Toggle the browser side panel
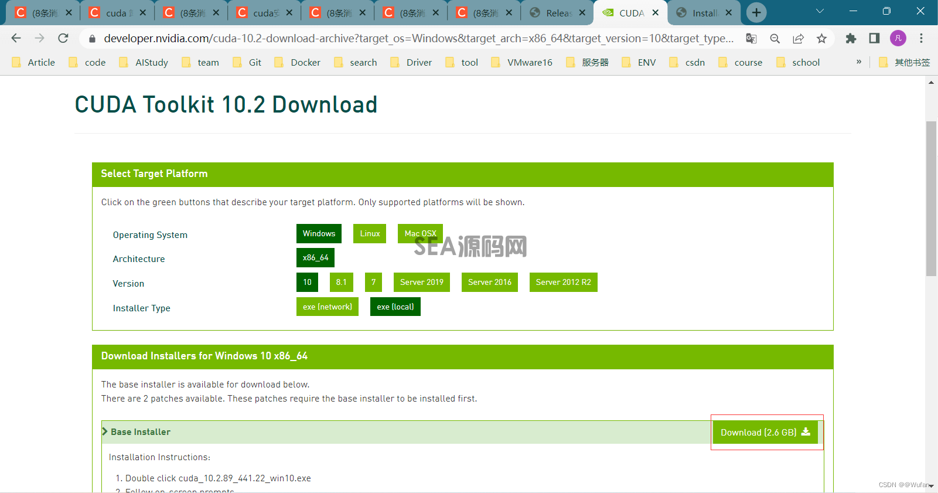 click(x=874, y=39)
